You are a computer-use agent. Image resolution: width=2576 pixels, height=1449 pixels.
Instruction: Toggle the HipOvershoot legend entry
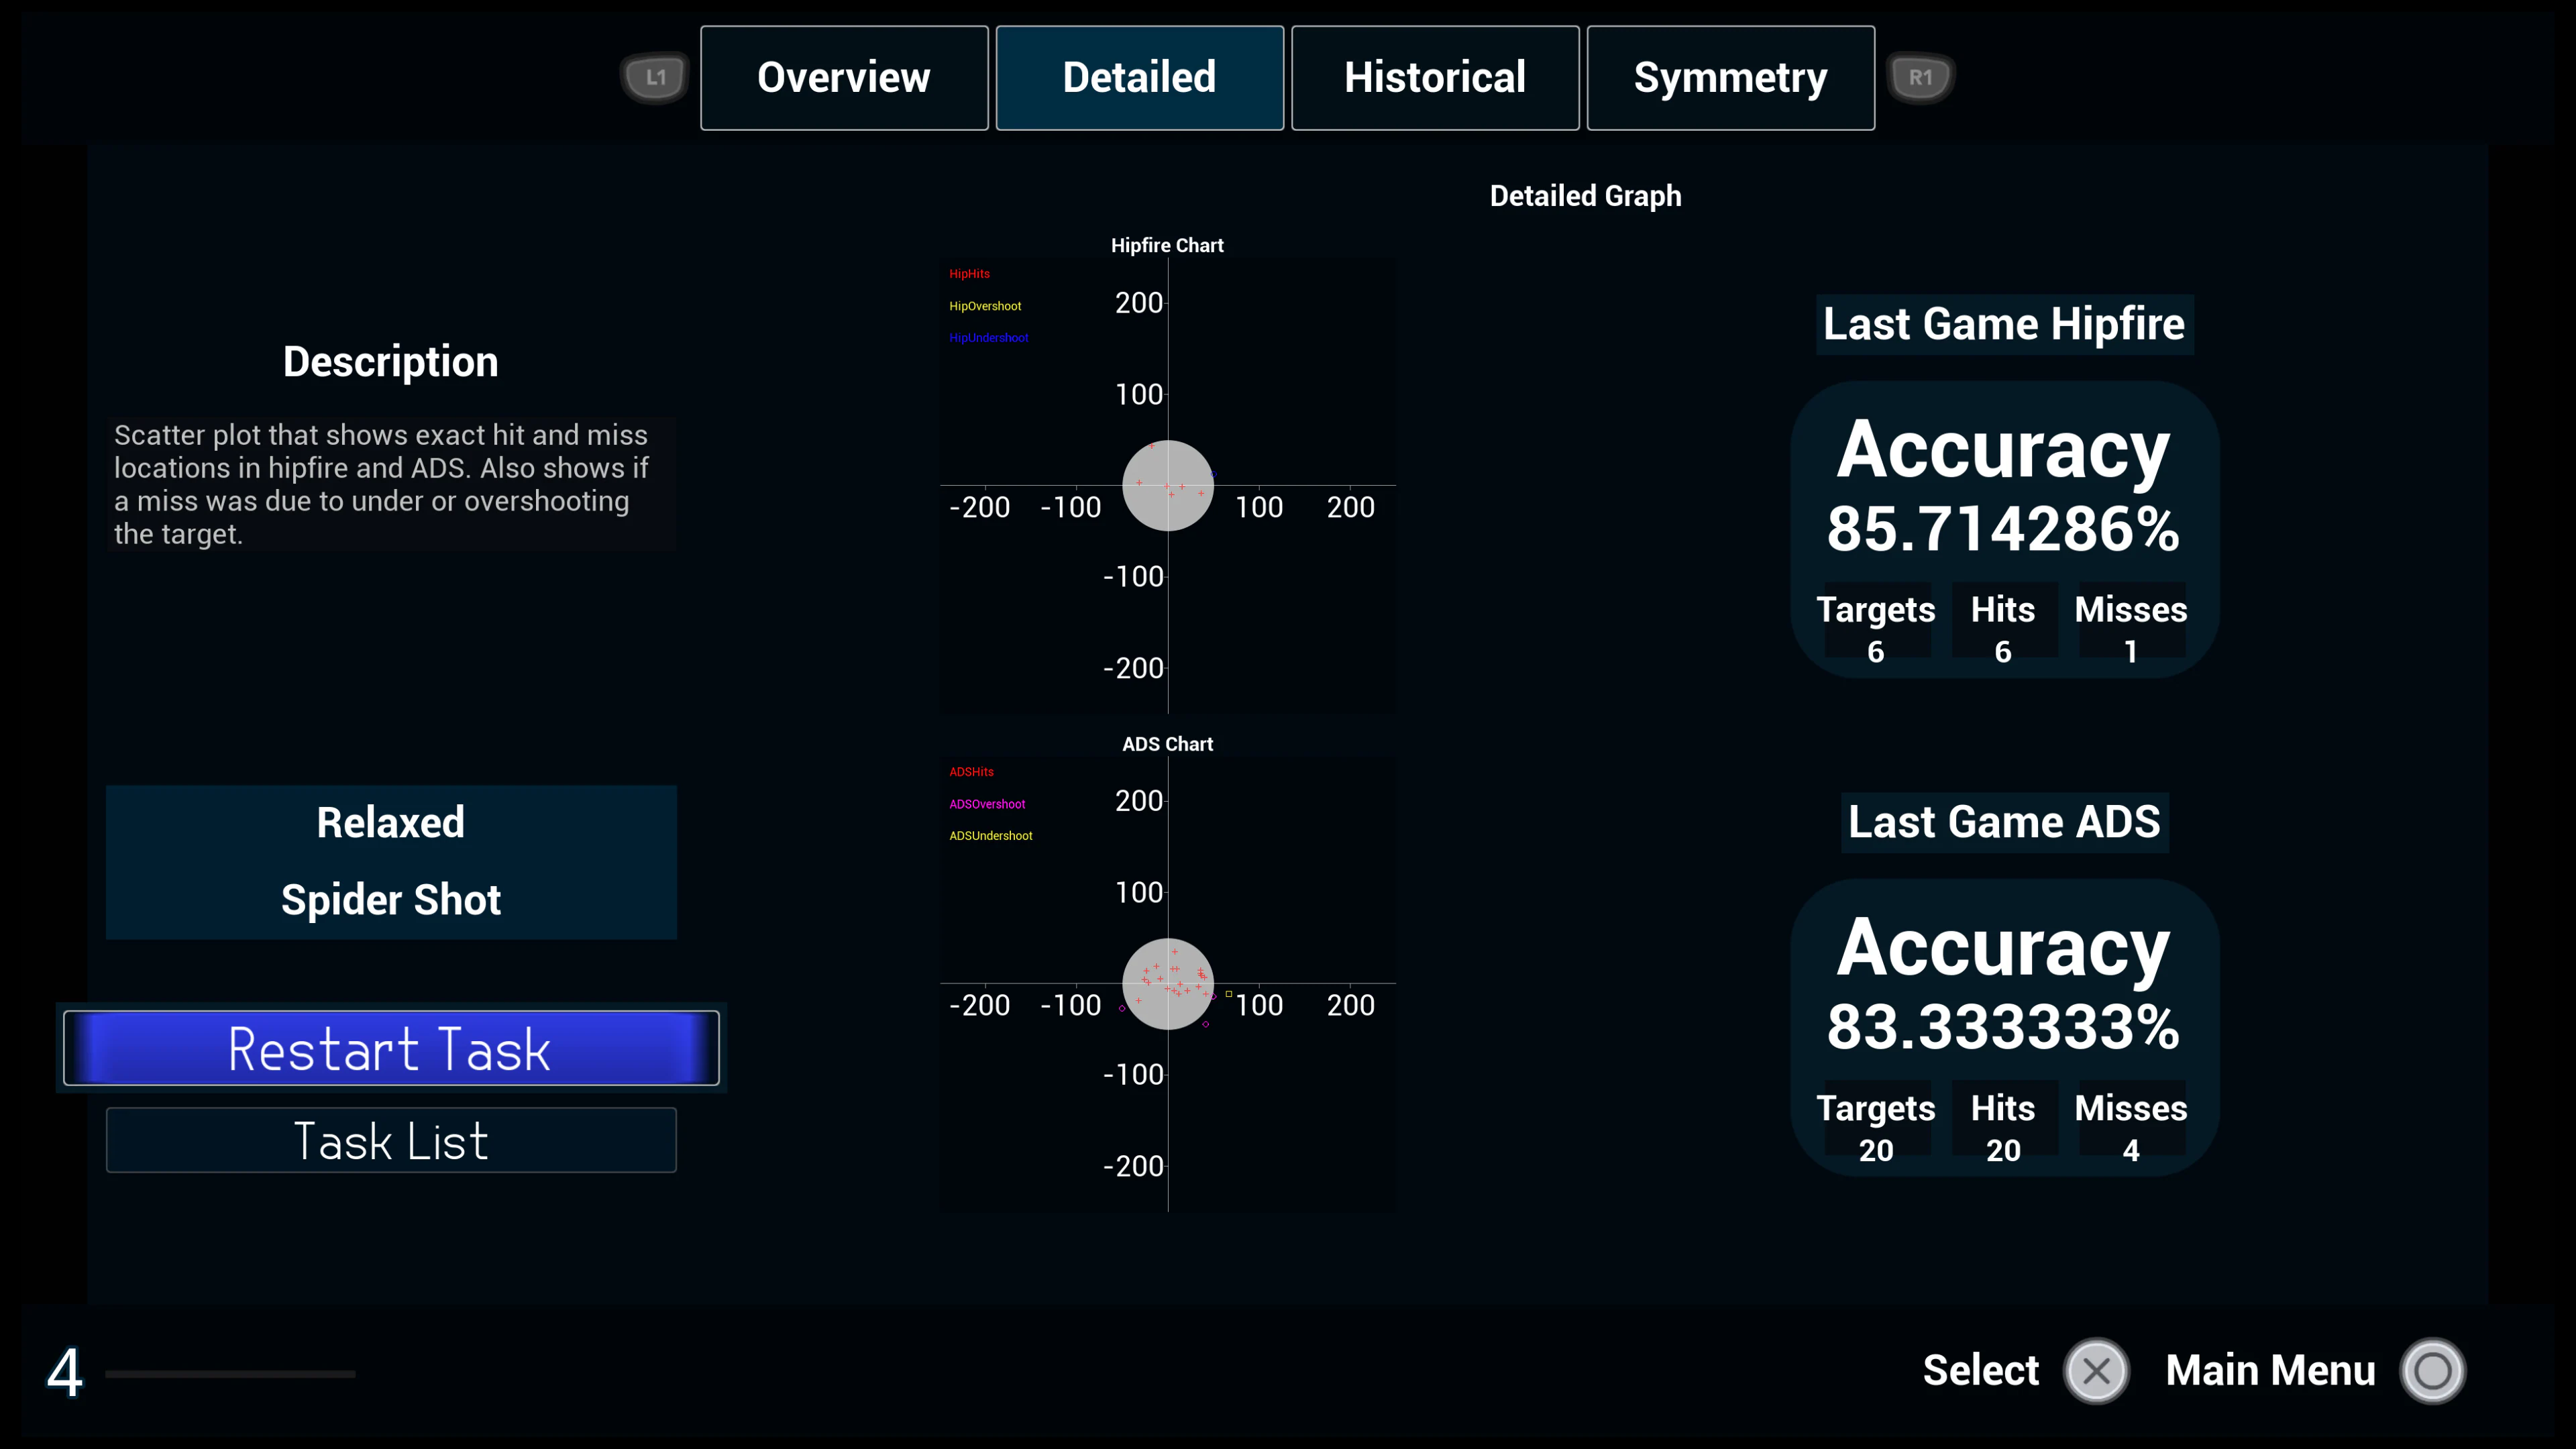(985, 305)
